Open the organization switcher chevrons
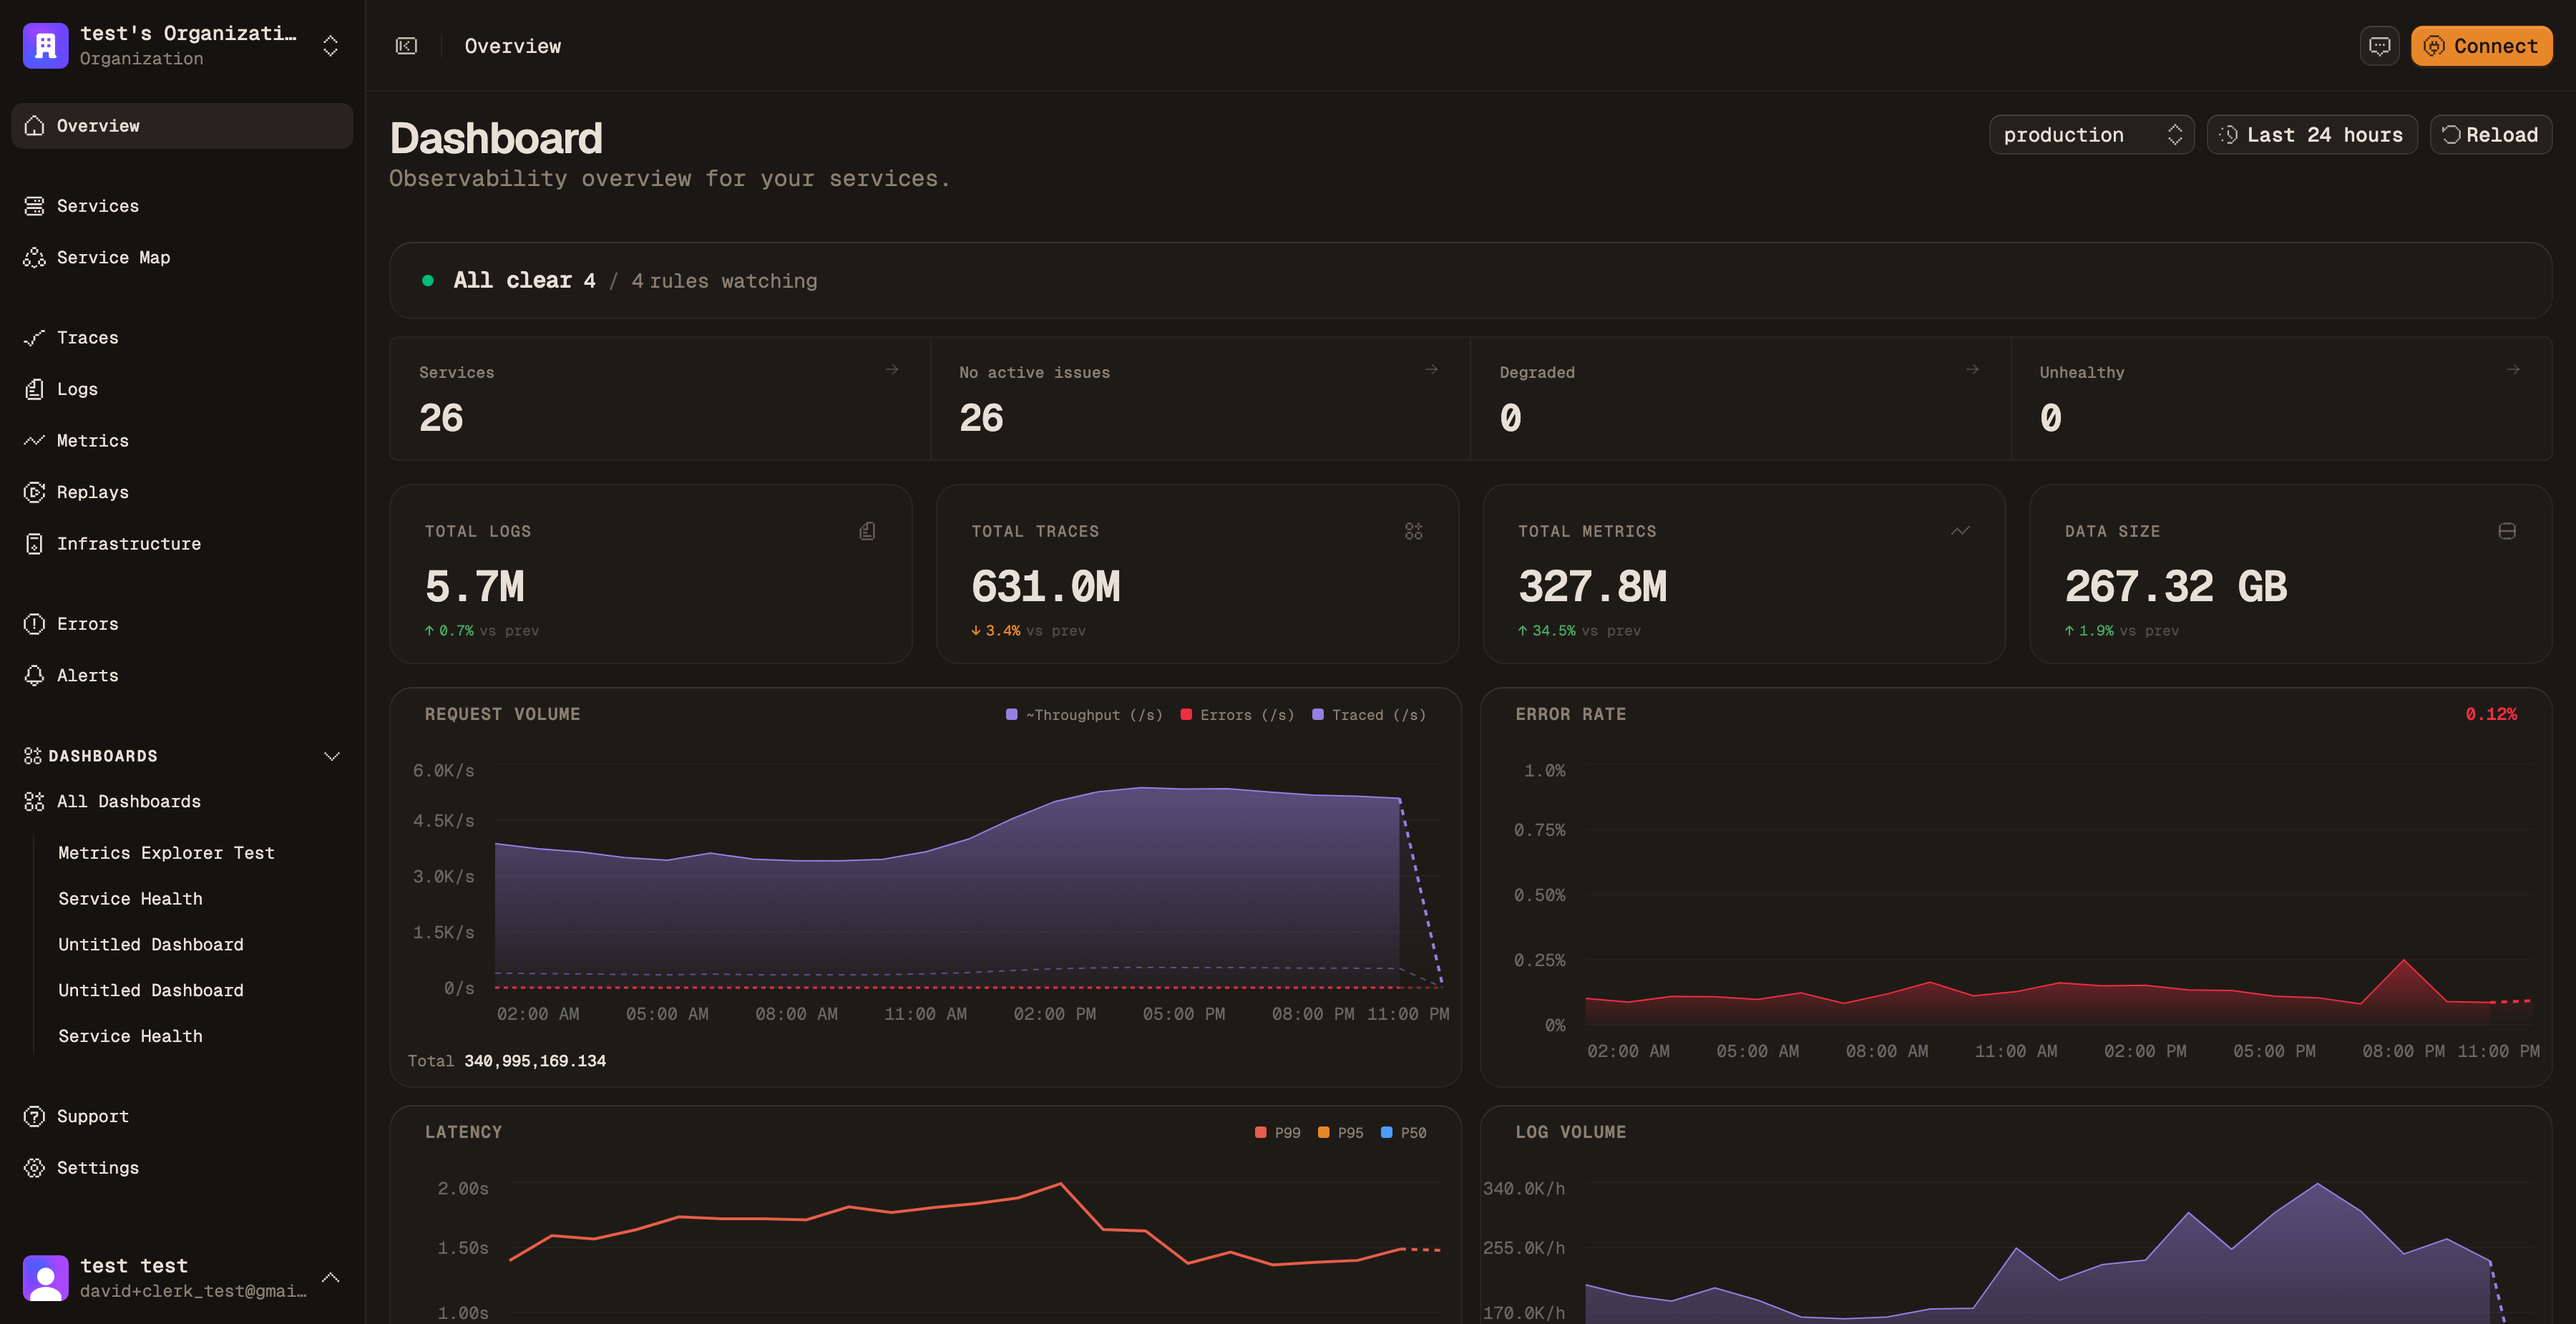Viewport: 2576px width, 1324px height. tap(330, 46)
